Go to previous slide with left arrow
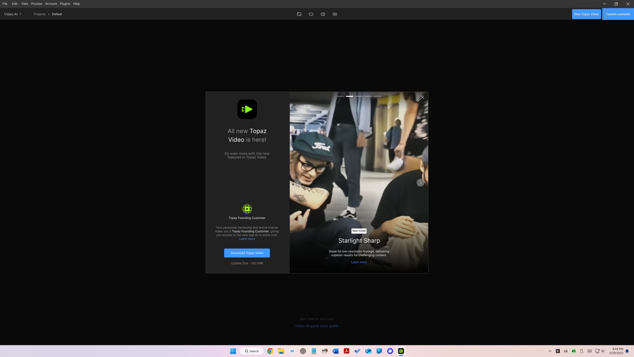Viewport: 634px width, 357px height. (x=298, y=182)
